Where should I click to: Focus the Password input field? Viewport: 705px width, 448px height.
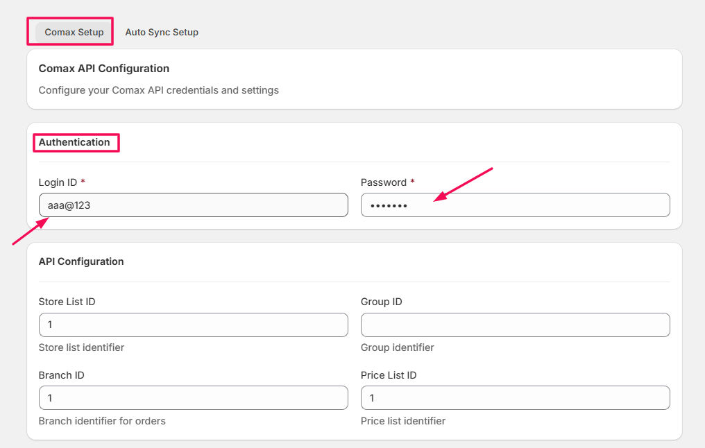[x=515, y=205]
